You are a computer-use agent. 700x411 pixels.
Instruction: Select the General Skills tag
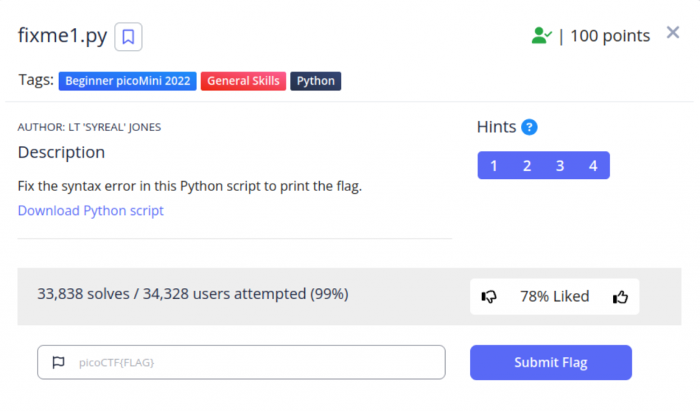pos(243,81)
